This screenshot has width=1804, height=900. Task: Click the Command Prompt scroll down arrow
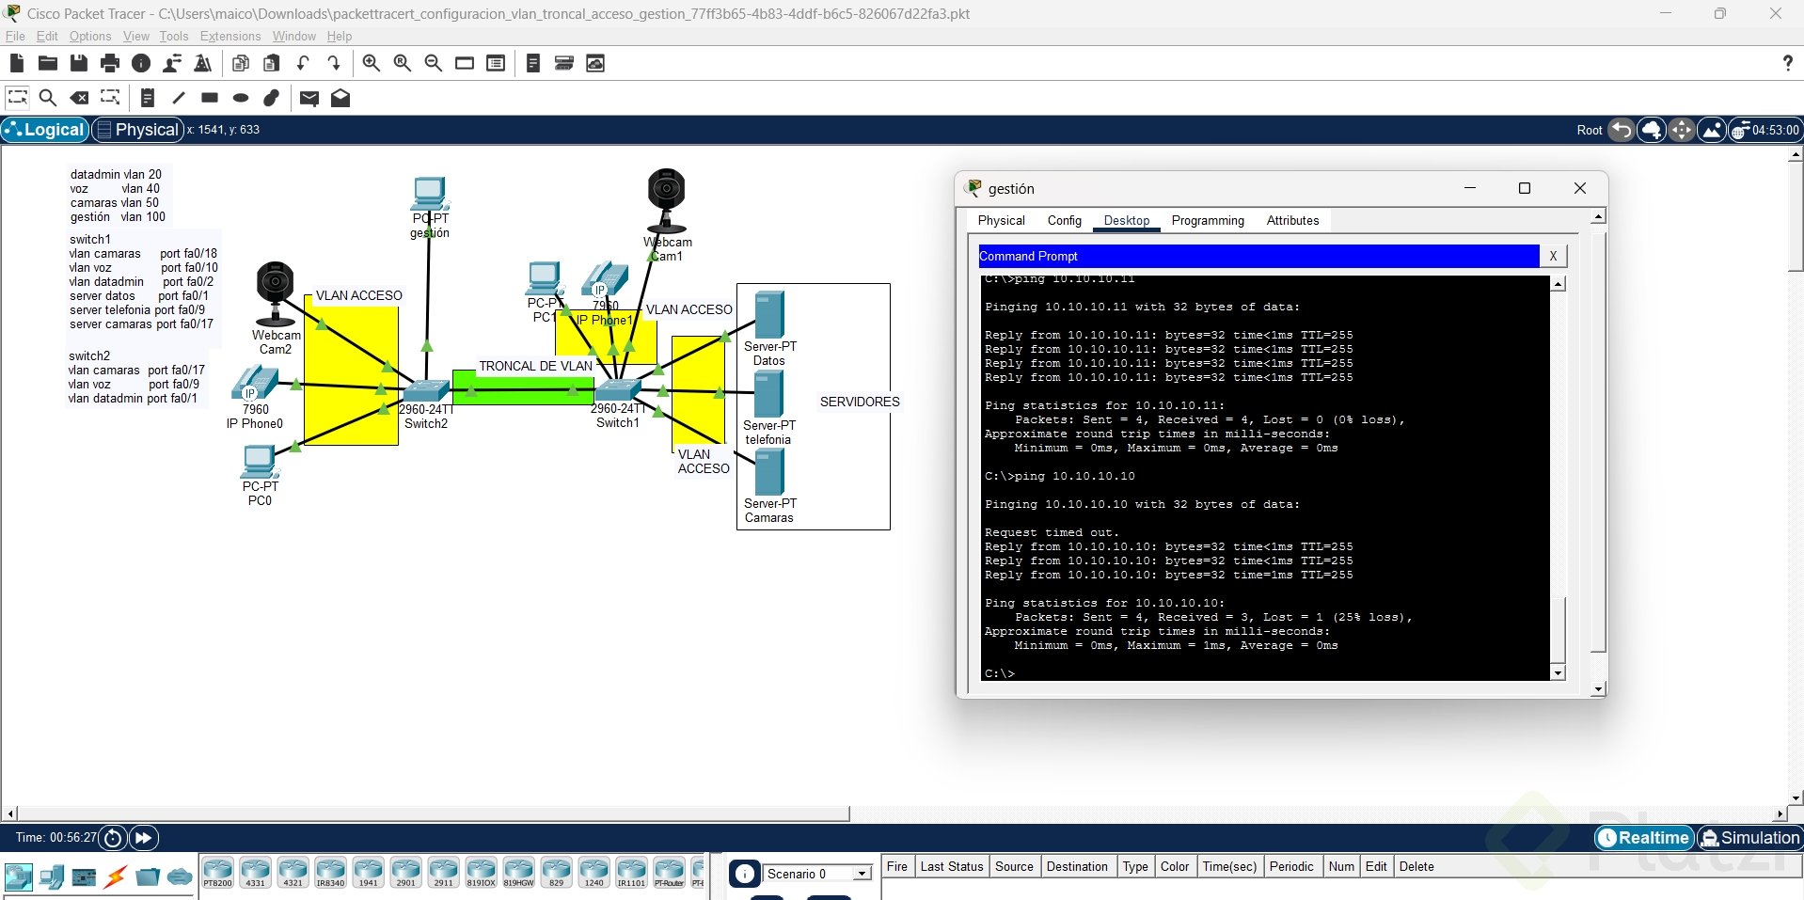click(1558, 672)
